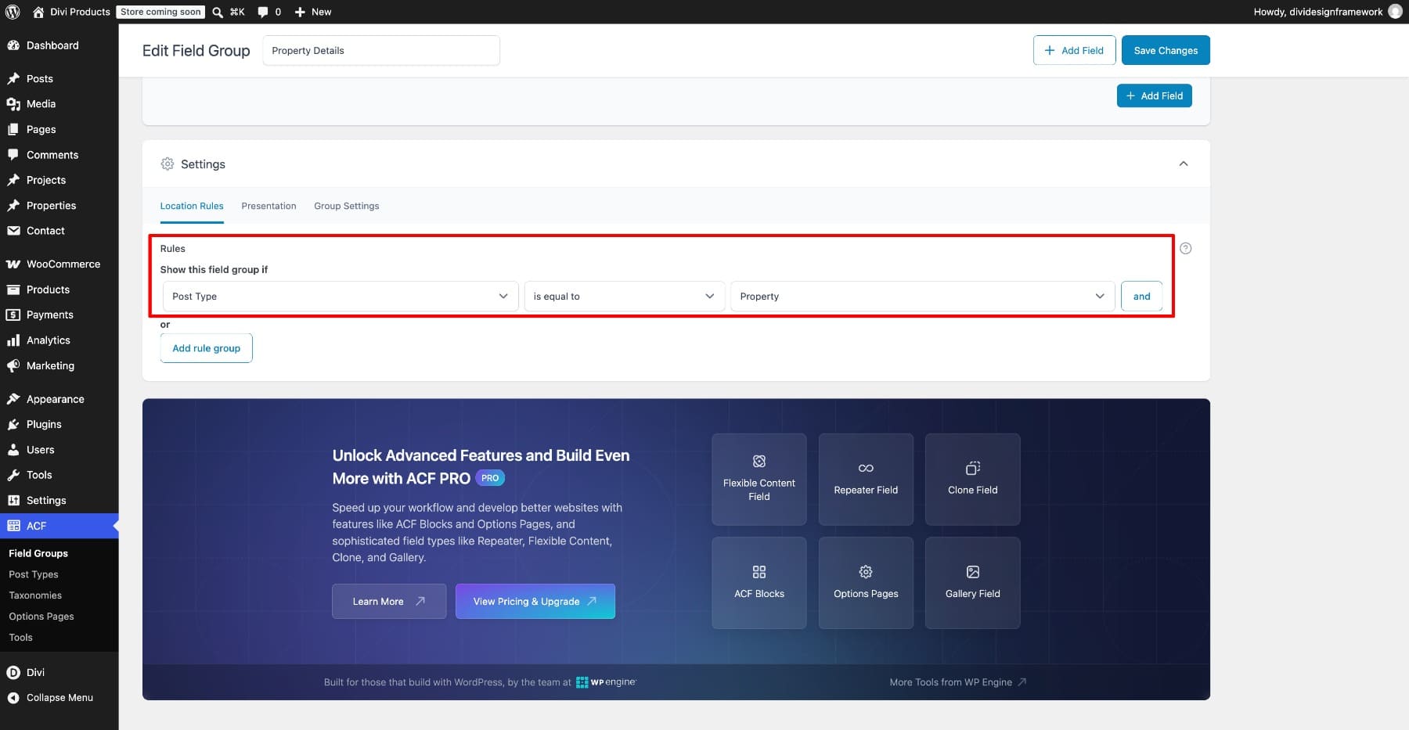
Task: Click the outlined Add Field button in header
Action: click(x=1074, y=50)
